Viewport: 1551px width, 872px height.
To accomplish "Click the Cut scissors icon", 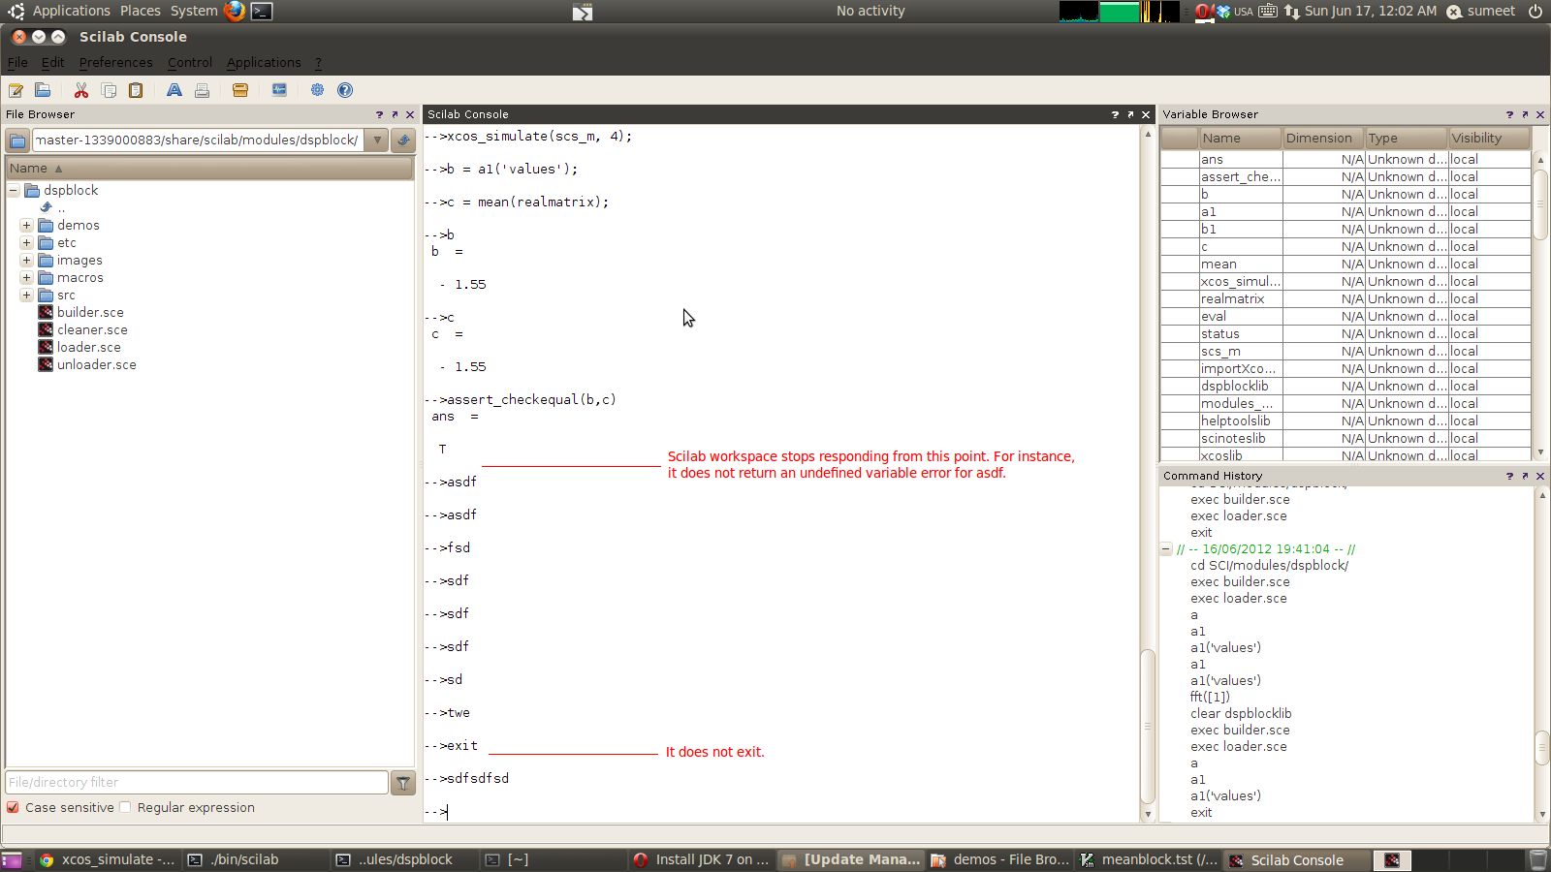I will [81, 90].
